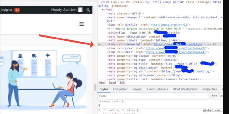Select link in the breadcrumb bar
Image resolution: width=229 pixels, height=114 pixels.
[122, 83]
